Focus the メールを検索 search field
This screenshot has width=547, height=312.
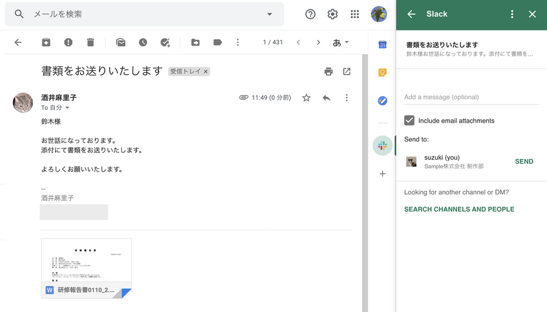145,14
